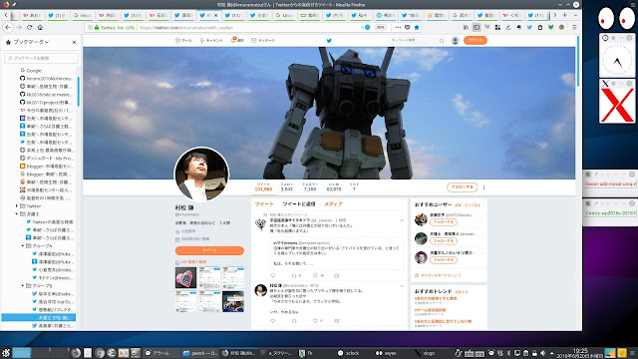Open the list-all-tabs dropdown arrow
This screenshot has width=638, height=359.
pos(575,15)
